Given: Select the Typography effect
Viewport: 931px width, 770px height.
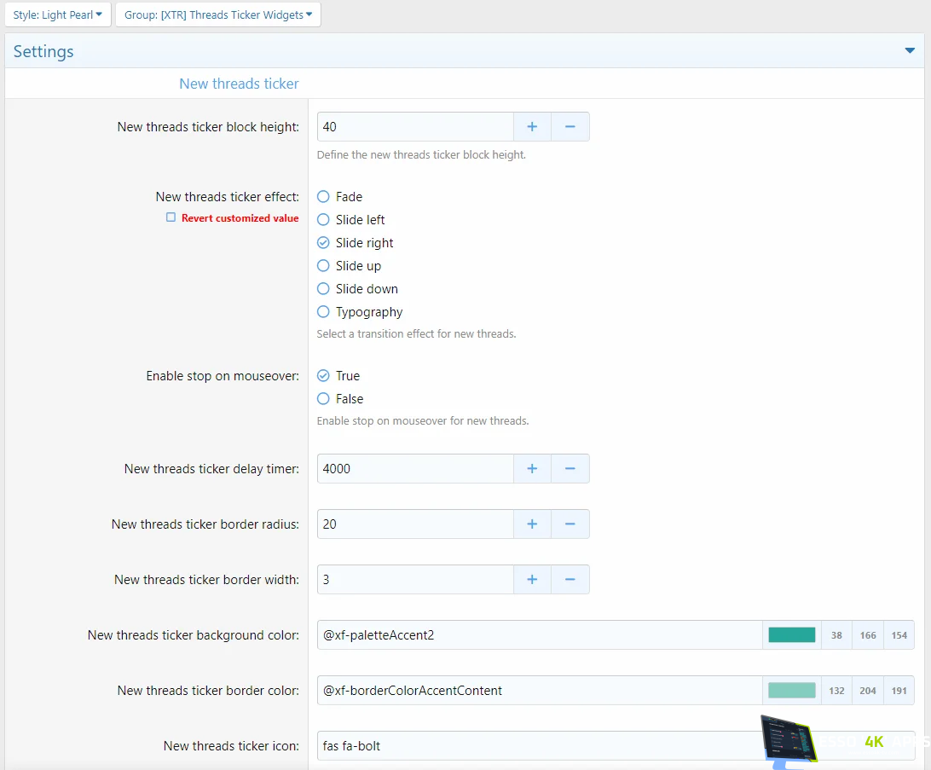Looking at the screenshot, I should point(323,311).
